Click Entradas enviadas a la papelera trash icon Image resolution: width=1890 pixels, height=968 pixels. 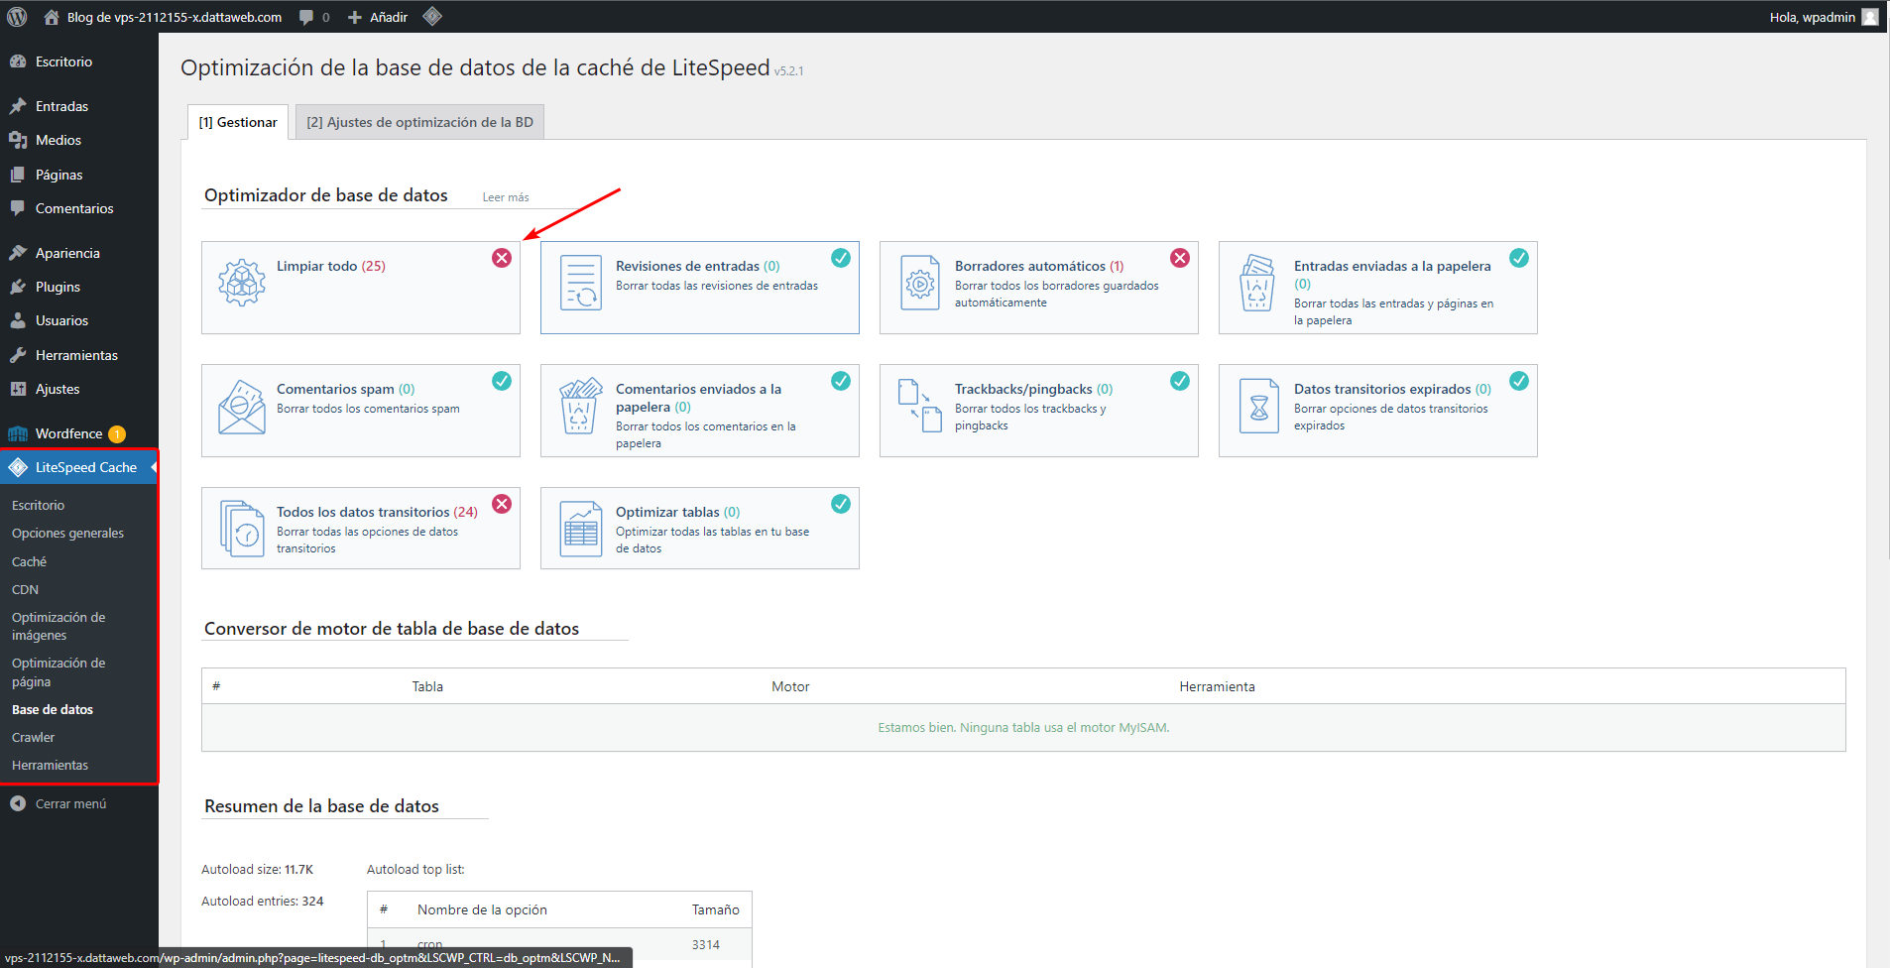click(1257, 283)
